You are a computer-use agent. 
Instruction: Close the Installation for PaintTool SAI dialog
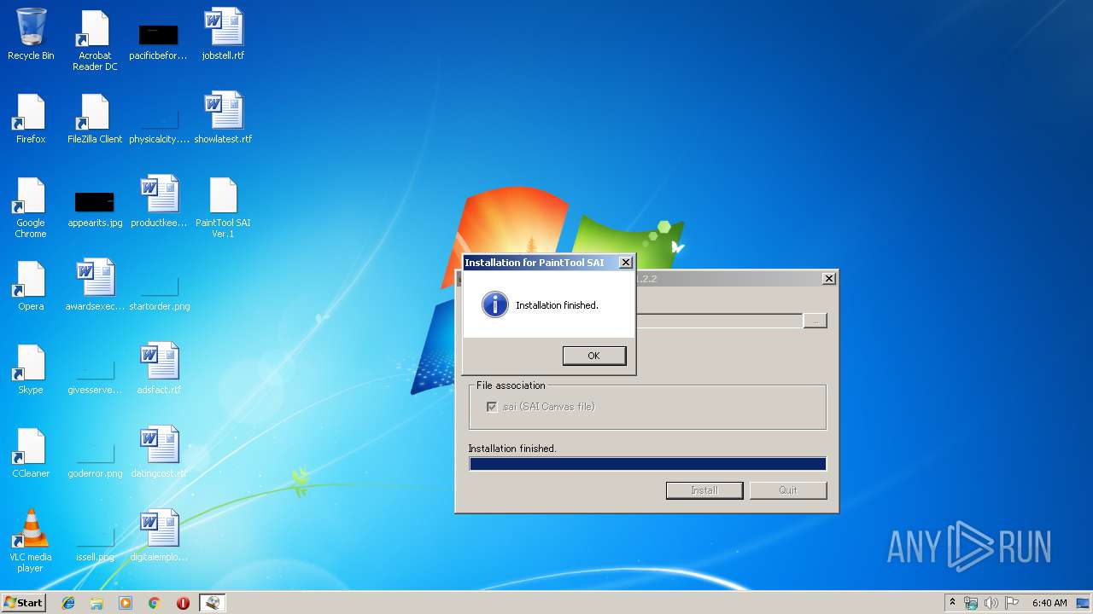[x=625, y=263]
